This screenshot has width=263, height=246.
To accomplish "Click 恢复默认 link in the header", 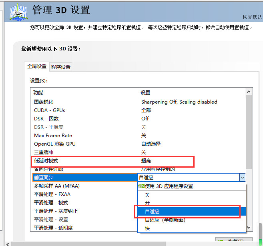I will 252,17.
